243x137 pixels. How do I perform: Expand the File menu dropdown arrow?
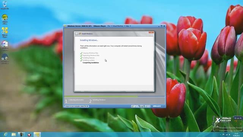tap(111, 26)
